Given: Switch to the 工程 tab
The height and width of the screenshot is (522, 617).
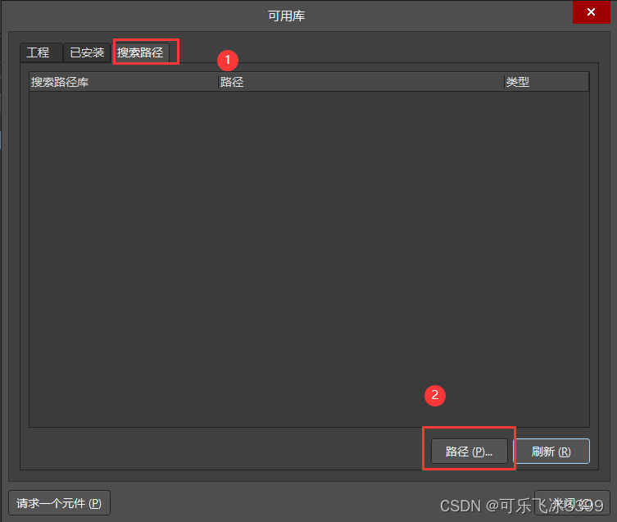Looking at the screenshot, I should coord(38,52).
